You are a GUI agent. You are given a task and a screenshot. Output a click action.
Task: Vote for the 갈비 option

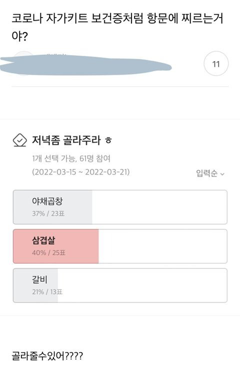point(120,285)
